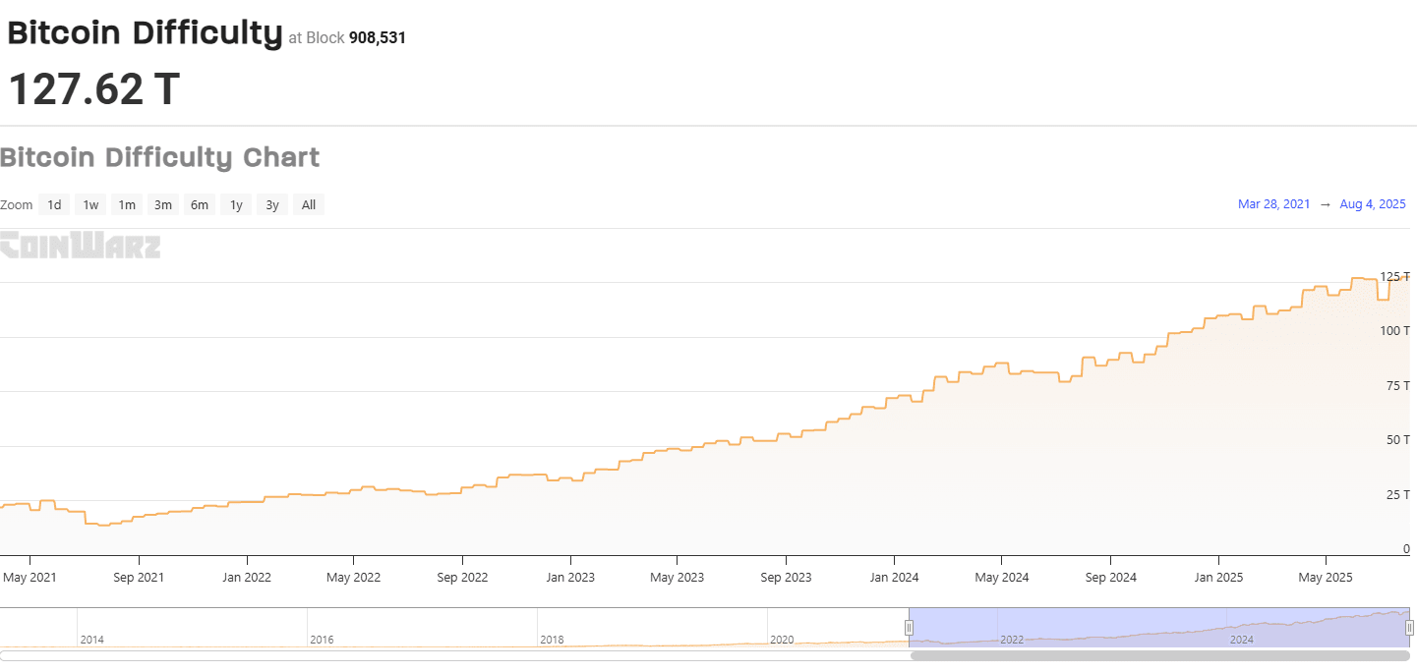The width and height of the screenshot is (1417, 672).
Task: Click the highlighted navigator selection window
Action: pyautogui.click(x=1158, y=627)
